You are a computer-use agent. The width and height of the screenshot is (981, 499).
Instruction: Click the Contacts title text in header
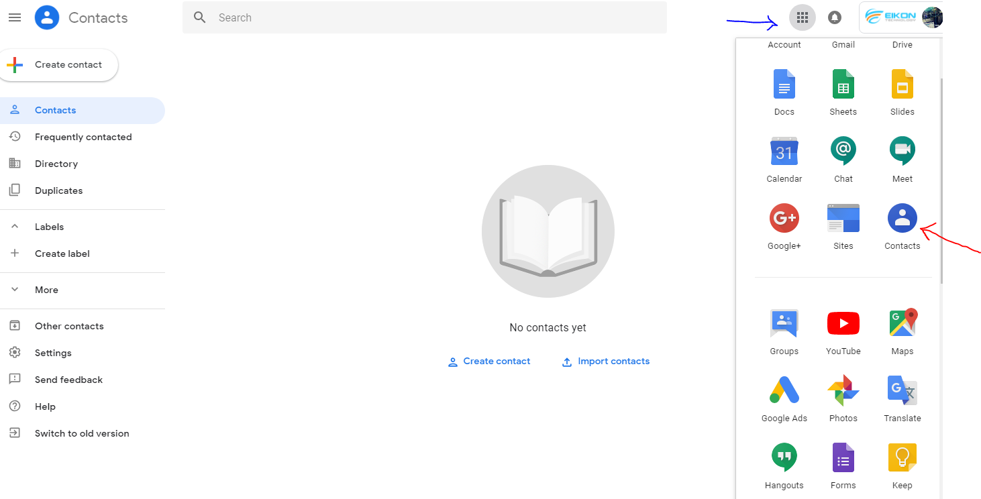(98, 17)
